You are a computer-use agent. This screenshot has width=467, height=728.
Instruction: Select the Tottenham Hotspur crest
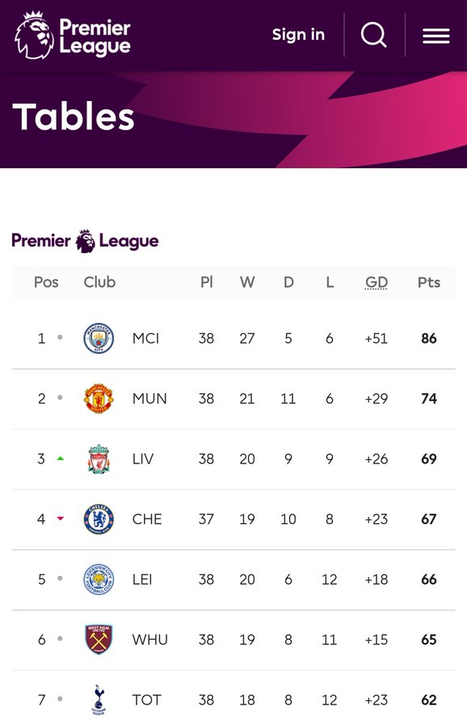click(x=99, y=700)
